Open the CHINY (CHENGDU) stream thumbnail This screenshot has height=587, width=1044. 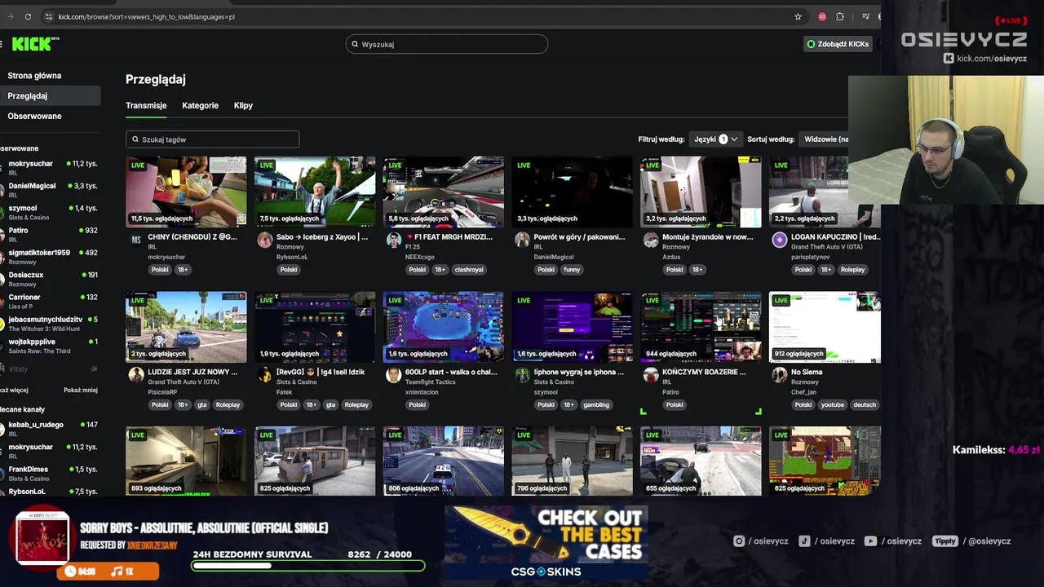186,192
